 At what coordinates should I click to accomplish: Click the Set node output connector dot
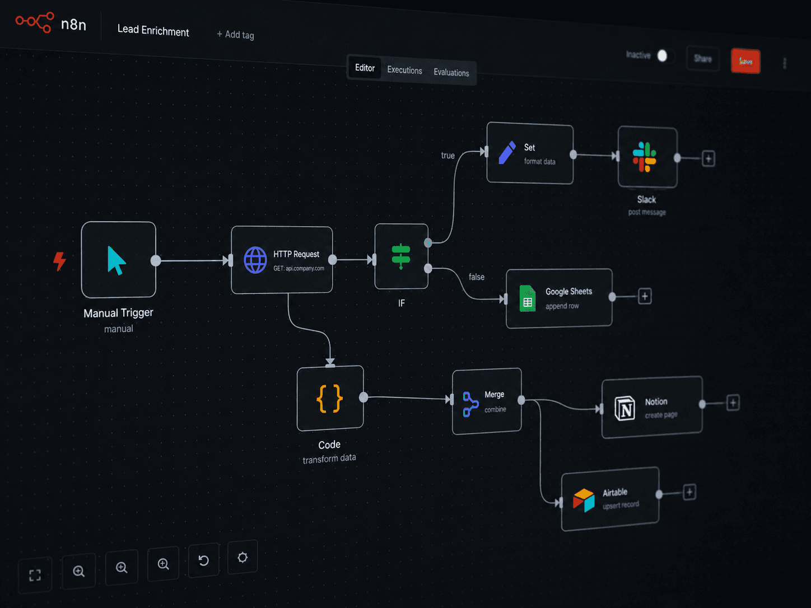tap(573, 155)
